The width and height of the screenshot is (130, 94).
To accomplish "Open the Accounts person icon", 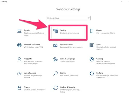I will coord(19,59).
